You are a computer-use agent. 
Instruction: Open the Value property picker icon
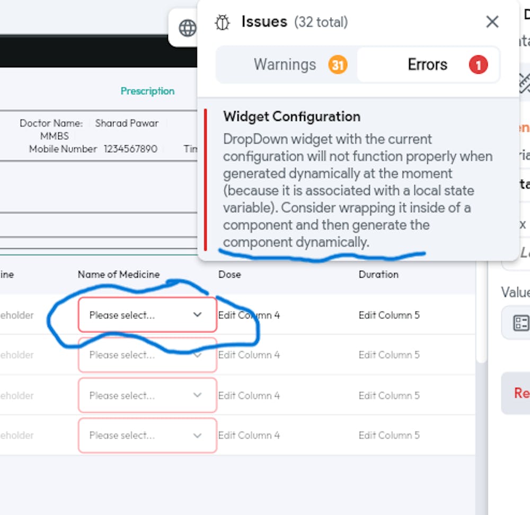point(521,323)
